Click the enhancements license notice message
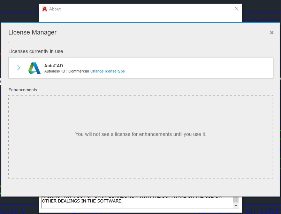The image size is (281, 214). 141,134
